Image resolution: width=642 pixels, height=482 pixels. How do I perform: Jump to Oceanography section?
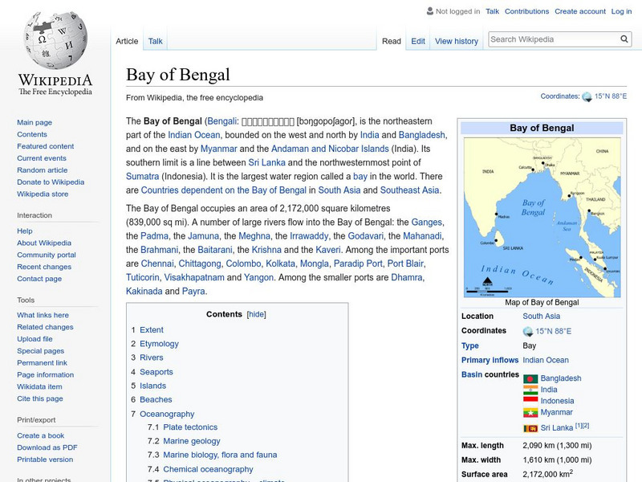167,414
